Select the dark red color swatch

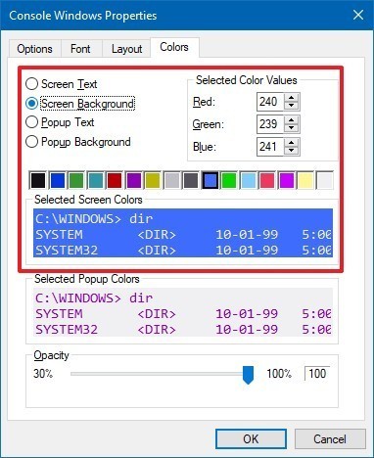pyautogui.click(x=115, y=180)
